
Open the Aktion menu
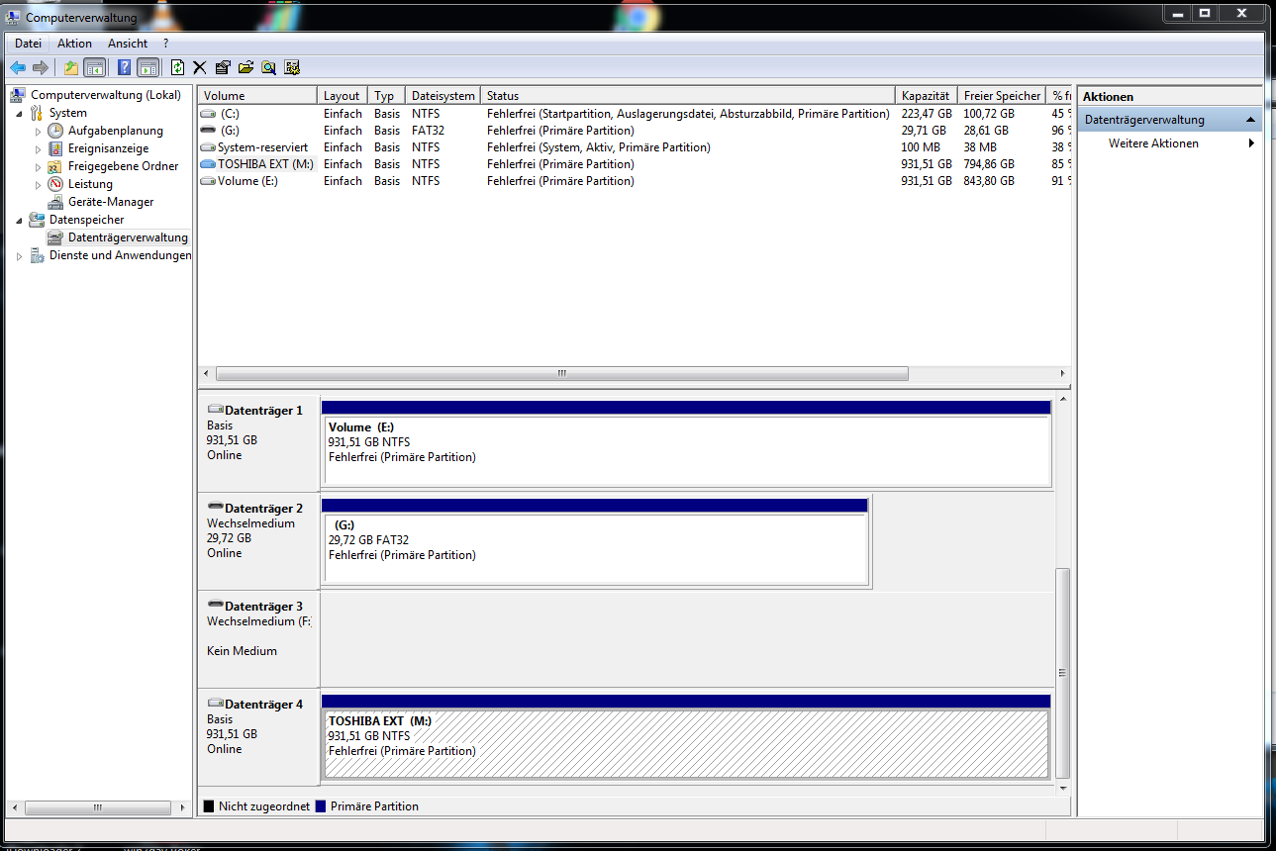[x=74, y=44]
